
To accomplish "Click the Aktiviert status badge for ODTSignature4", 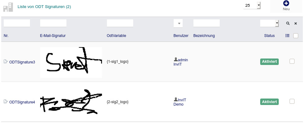I will 269,102.
